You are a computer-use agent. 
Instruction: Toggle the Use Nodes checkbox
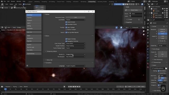click(x=24, y=4)
